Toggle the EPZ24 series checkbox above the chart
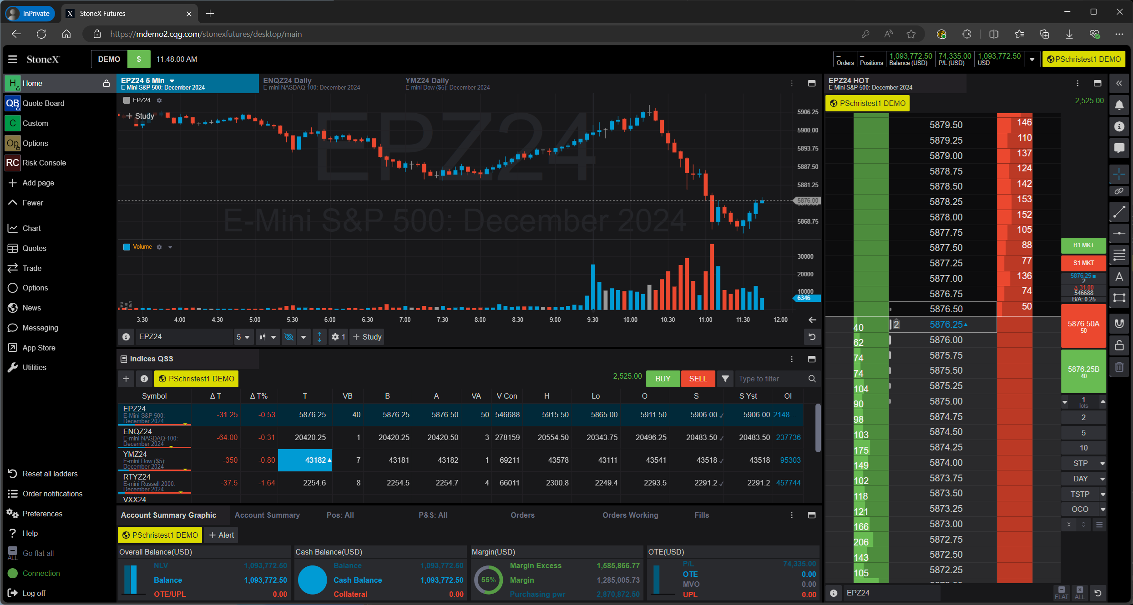This screenshot has width=1133, height=605. (127, 100)
